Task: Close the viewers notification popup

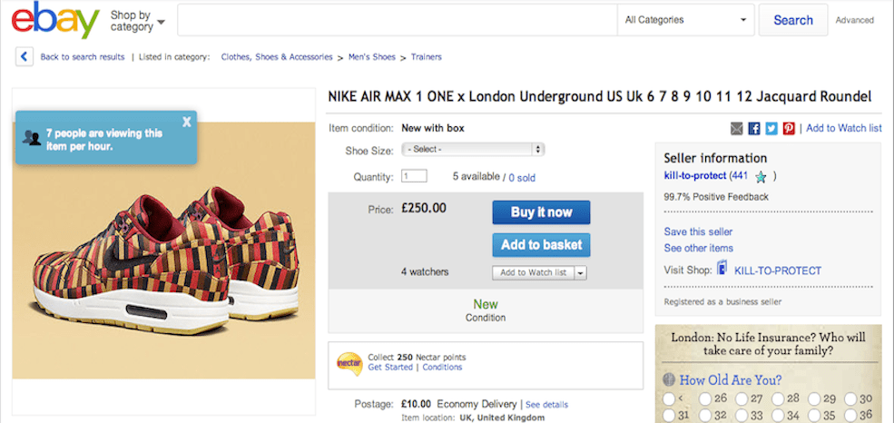Action: [187, 122]
